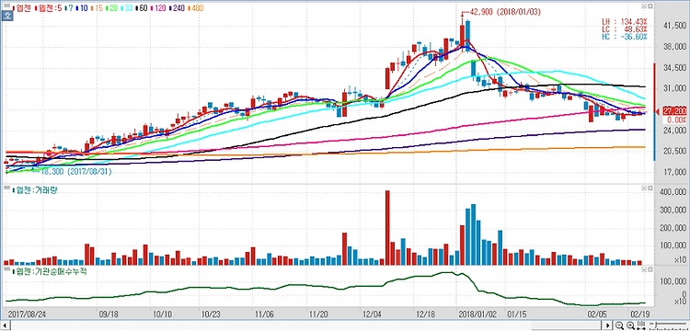The width and height of the screenshot is (690, 331).
Task: Close the price pane with its X icon
Action: 650,6
